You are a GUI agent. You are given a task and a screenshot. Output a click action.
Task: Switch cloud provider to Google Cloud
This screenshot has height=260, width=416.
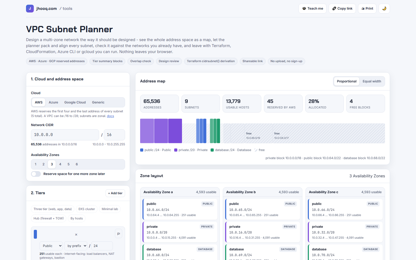pyautogui.click(x=75, y=102)
